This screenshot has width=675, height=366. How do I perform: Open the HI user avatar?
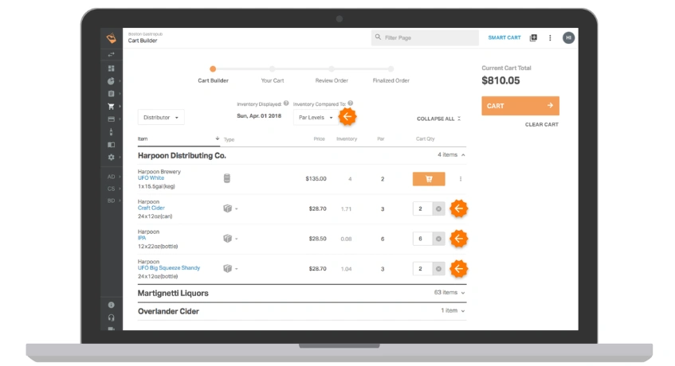point(568,38)
